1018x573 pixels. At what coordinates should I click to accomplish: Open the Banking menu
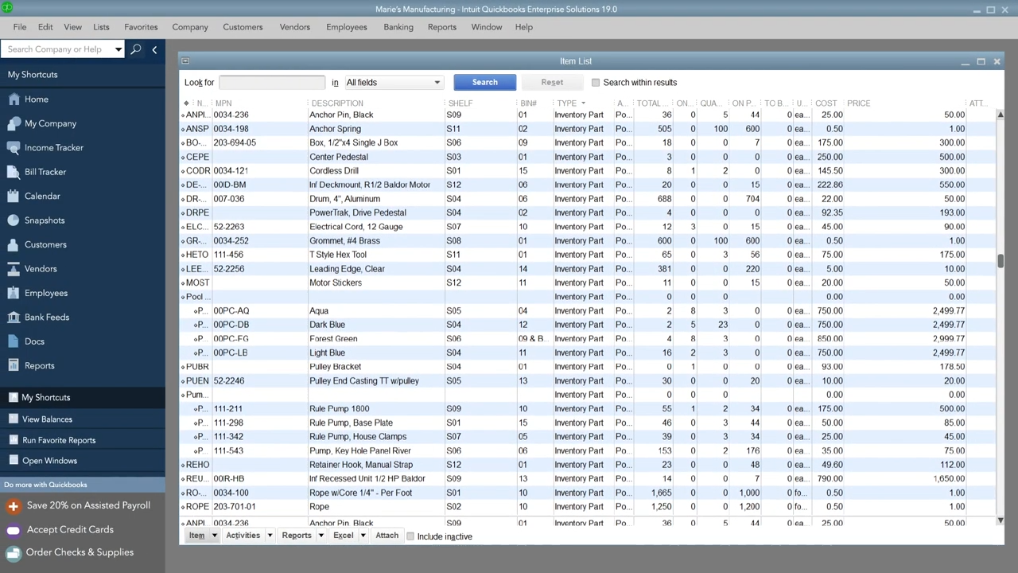[398, 27]
